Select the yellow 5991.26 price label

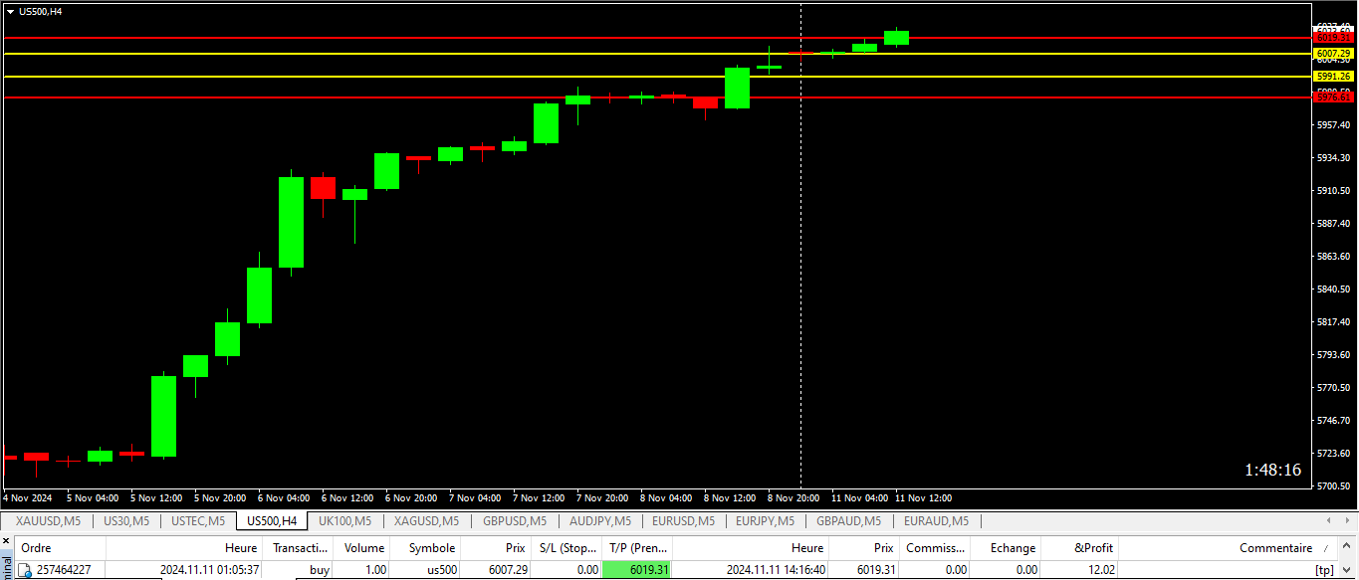[x=1333, y=76]
